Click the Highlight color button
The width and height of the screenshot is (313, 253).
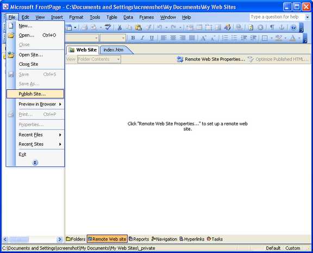(x=279, y=38)
